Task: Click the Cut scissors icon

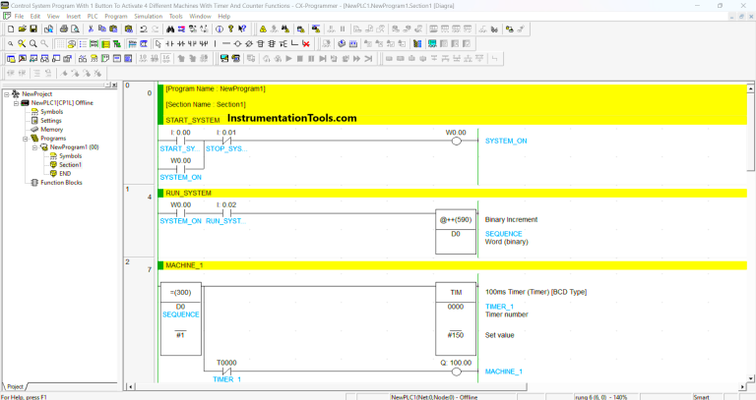Action: pyautogui.click(x=90, y=29)
